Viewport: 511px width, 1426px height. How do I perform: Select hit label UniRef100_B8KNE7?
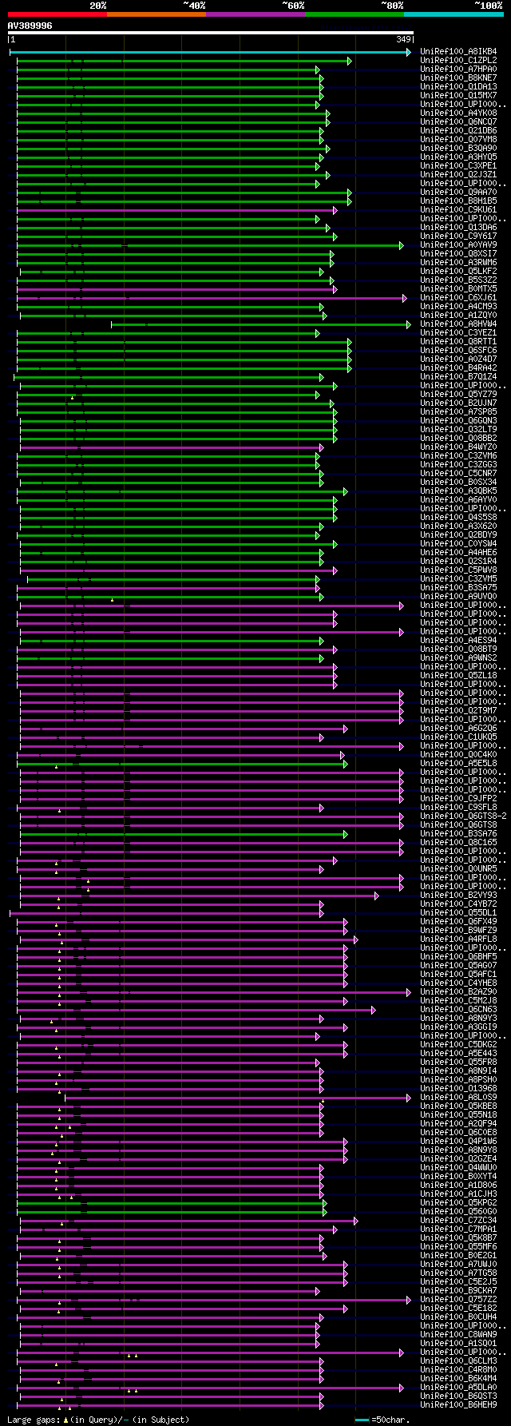(459, 78)
